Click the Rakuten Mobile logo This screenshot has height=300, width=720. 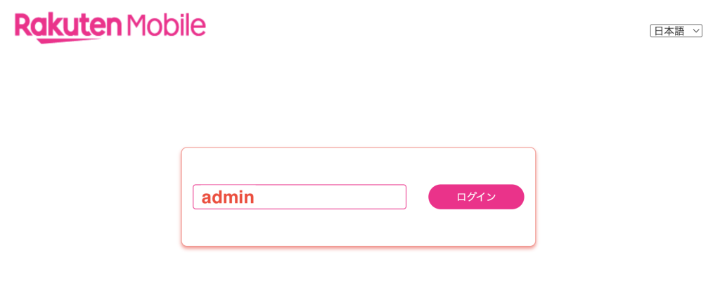click(x=110, y=27)
